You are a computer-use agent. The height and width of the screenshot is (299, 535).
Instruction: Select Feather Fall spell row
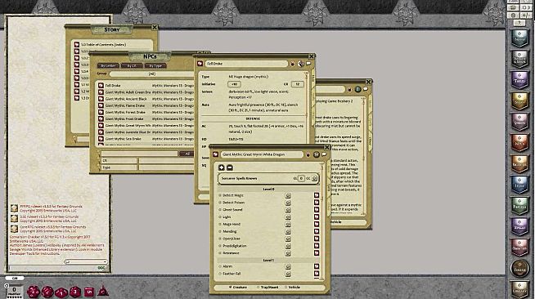268,274
